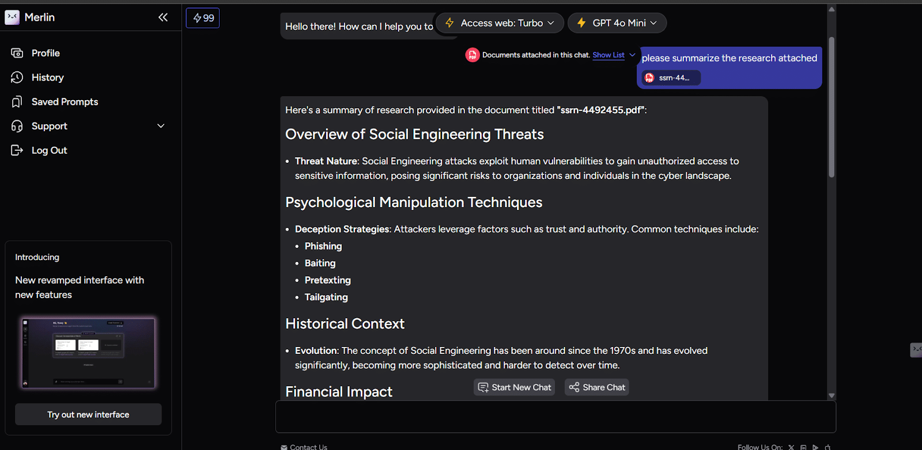Image resolution: width=922 pixels, height=450 pixels.
Task: Click the 'please summarize the research attached' message
Action: coord(730,58)
